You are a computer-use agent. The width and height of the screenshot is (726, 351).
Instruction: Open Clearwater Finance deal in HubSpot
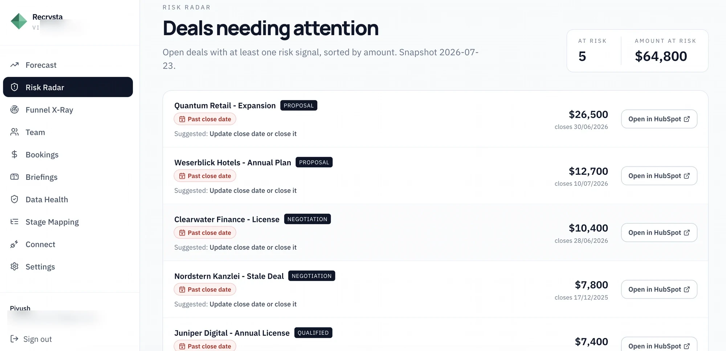pyautogui.click(x=659, y=232)
